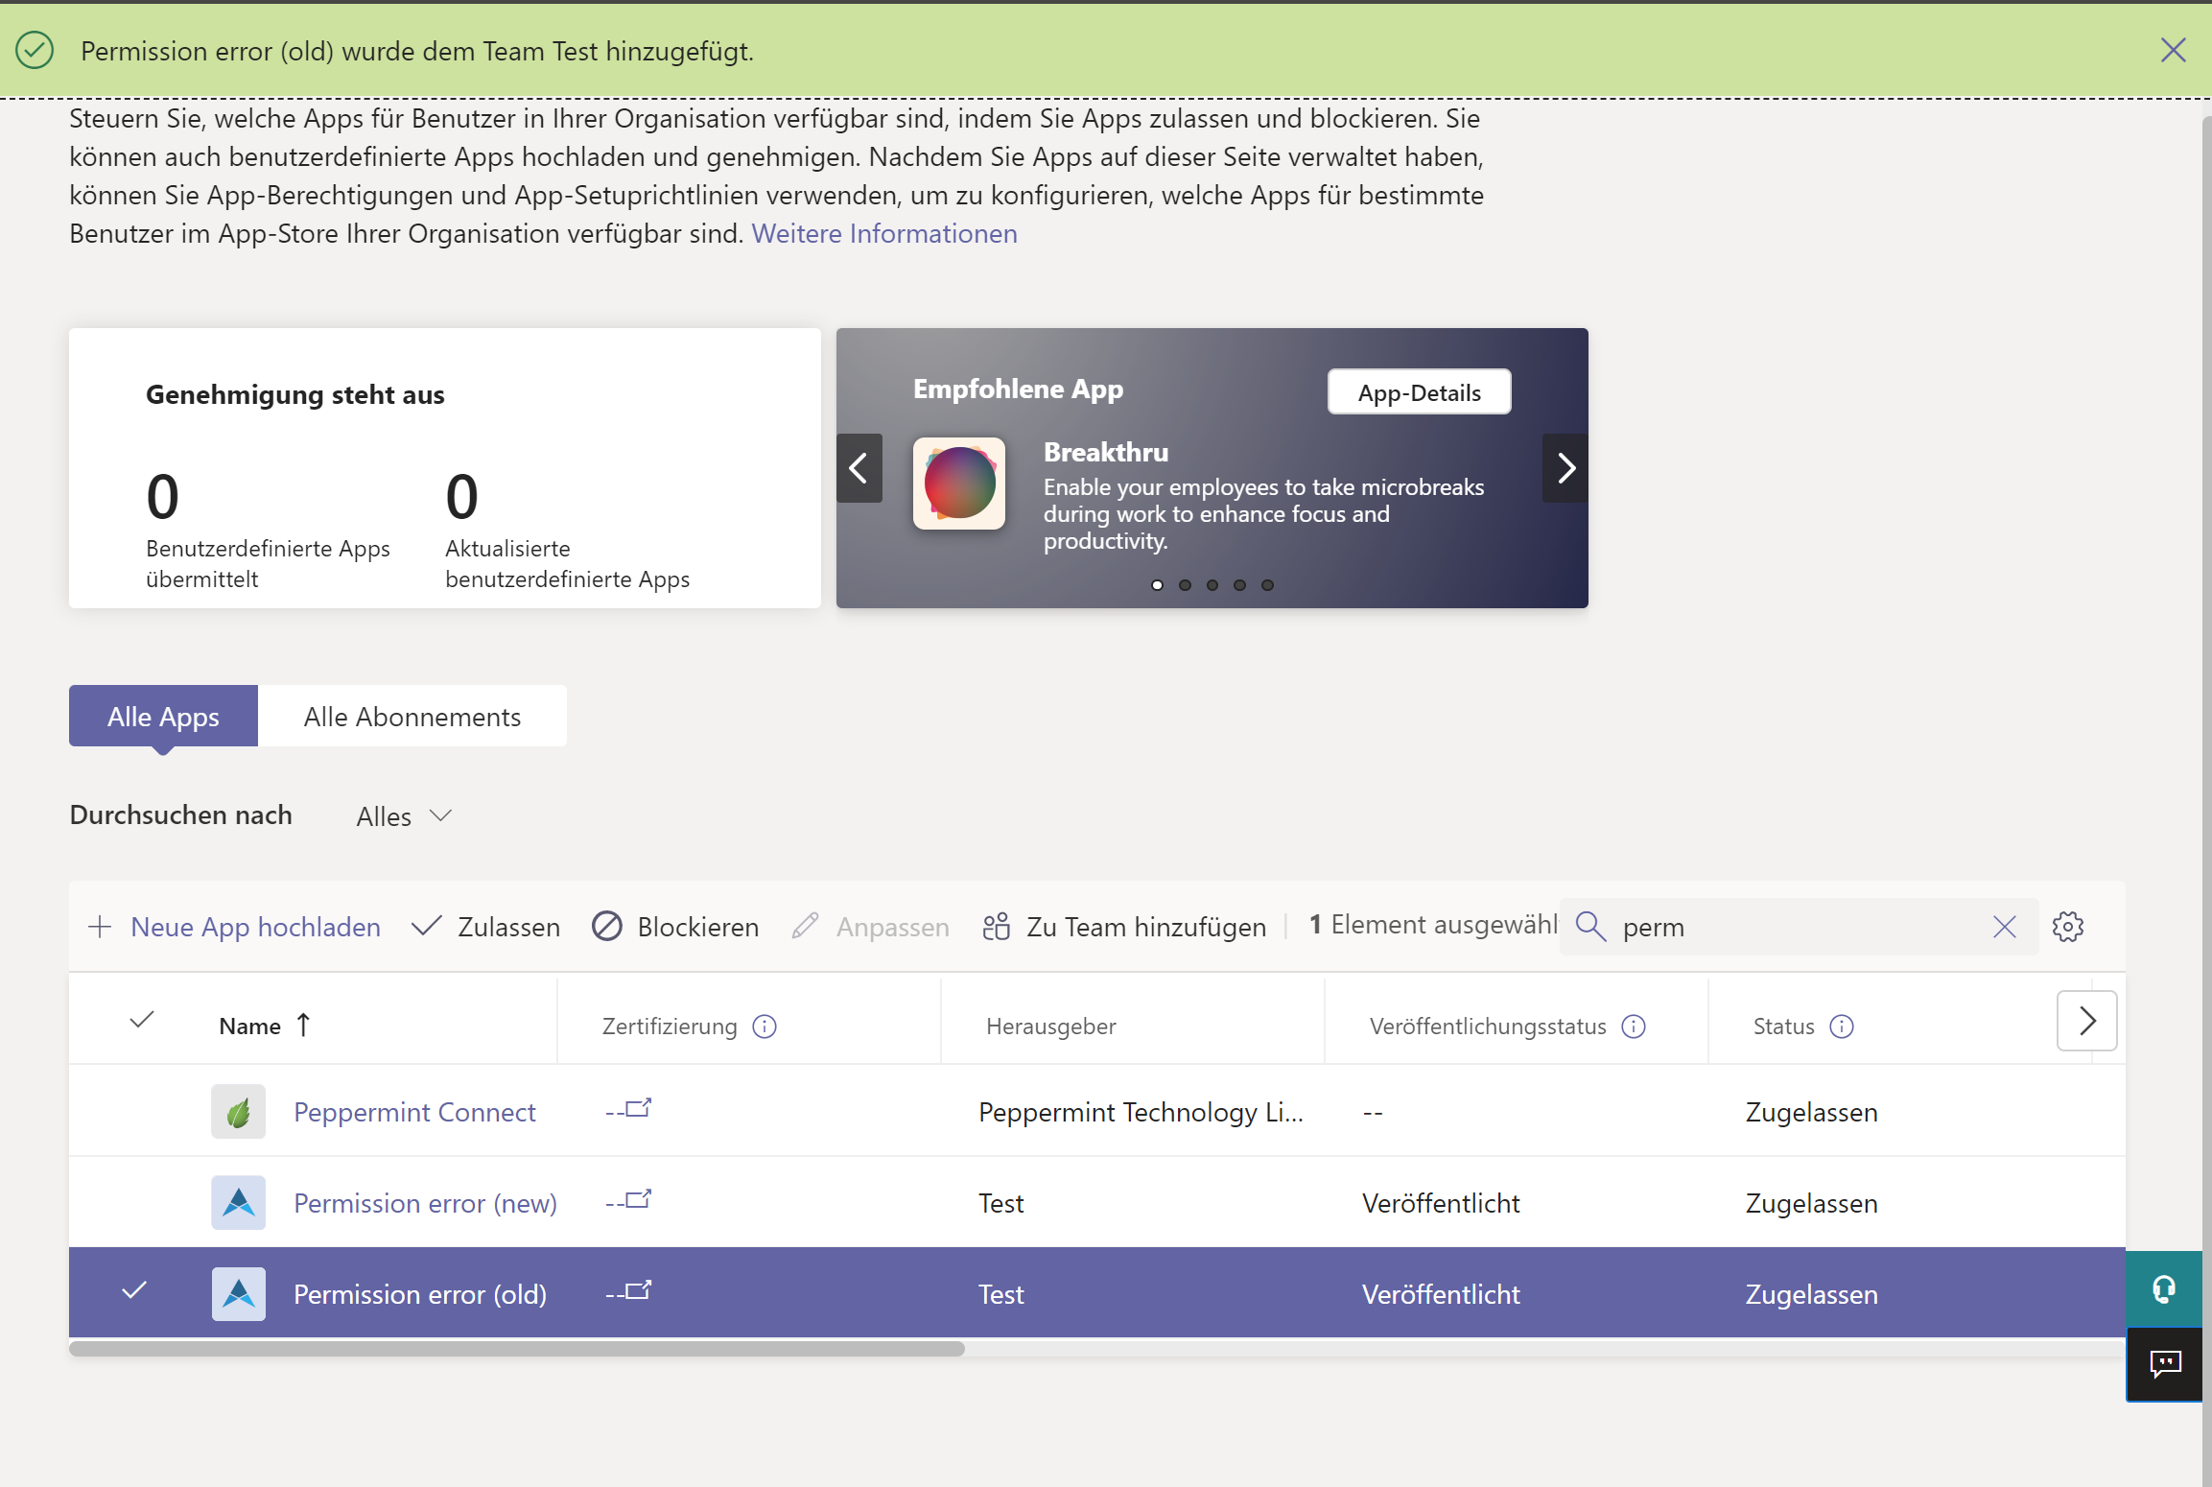Screen dimensions: 2212x1487
Task: Select the Zulassen checkmark icon
Action: click(x=426, y=926)
